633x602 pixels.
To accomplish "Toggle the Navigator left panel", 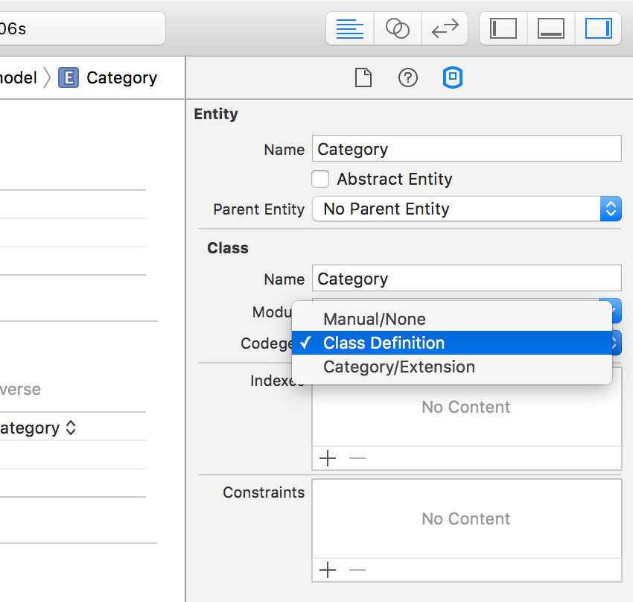I will point(503,28).
